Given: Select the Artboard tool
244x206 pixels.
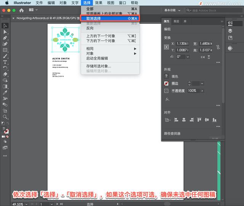Looking at the screenshot, I should pyautogui.click(x=5, y=111).
